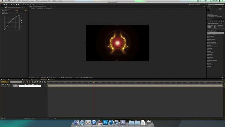The height and width of the screenshot is (127, 225).
Task: Select the Hand tool in toolbar
Action: pyautogui.click(x=4, y=5)
